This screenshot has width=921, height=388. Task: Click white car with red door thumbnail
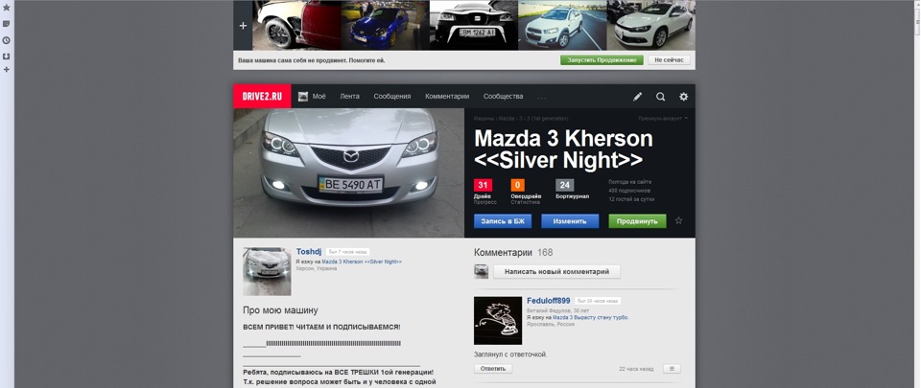pyautogui.click(x=296, y=25)
